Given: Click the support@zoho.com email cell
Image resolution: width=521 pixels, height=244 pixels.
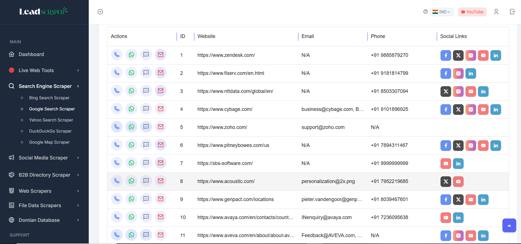Looking at the screenshot, I should (323, 127).
